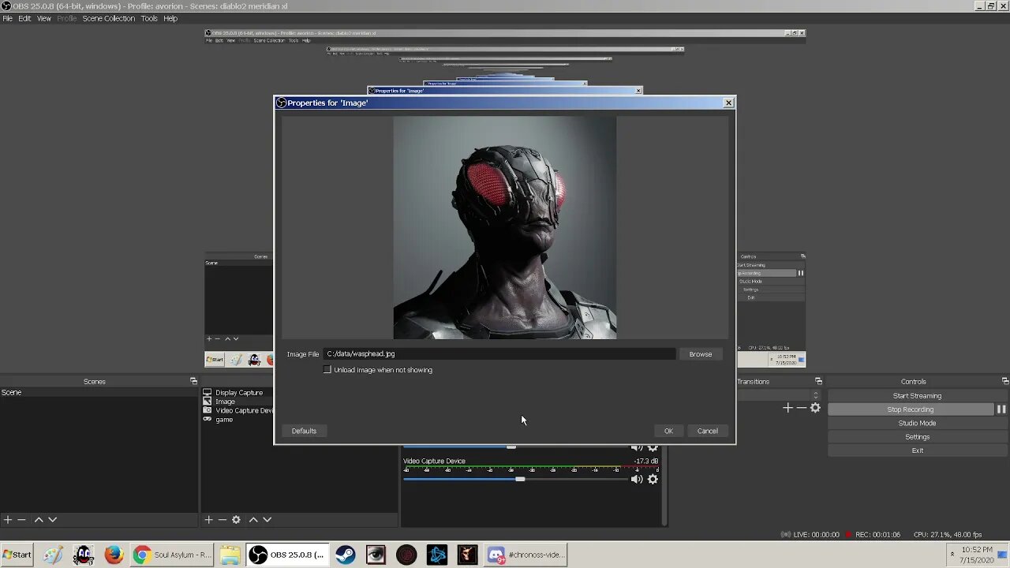The image size is (1010, 568).
Task: Switch to Chrome Soul Asylum window
Action: point(172,555)
